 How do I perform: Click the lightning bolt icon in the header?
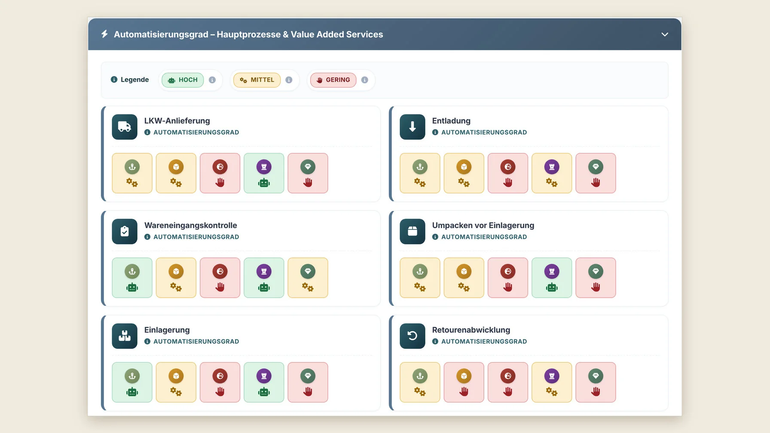(104, 34)
